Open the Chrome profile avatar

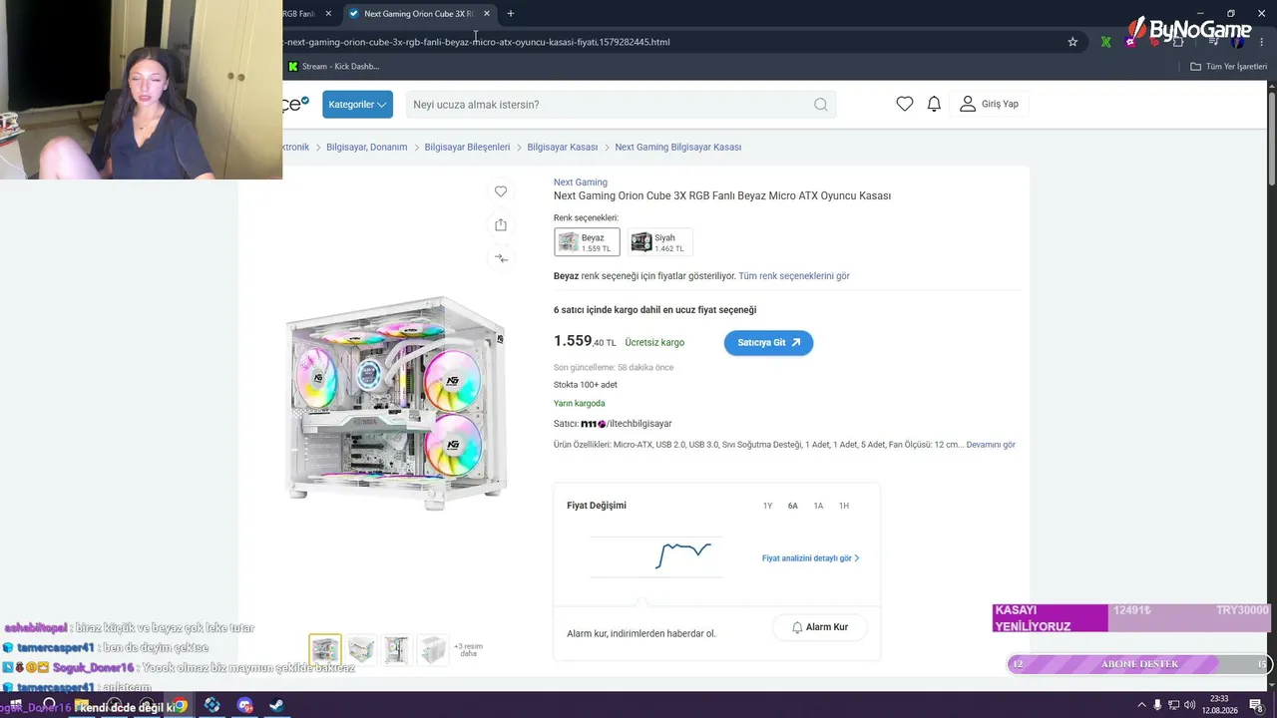(x=1238, y=42)
